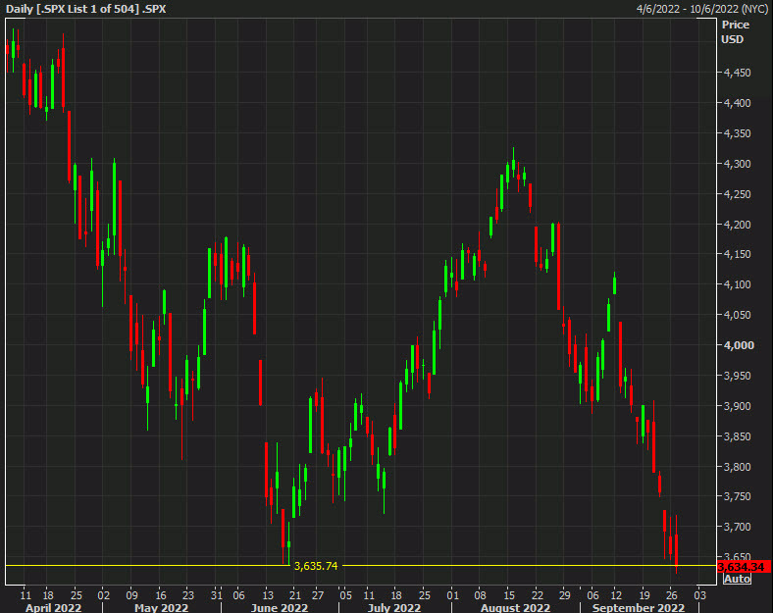This screenshot has height=613, width=773.
Task: Click the bold 4,000 price axis label
Action: tap(739, 345)
